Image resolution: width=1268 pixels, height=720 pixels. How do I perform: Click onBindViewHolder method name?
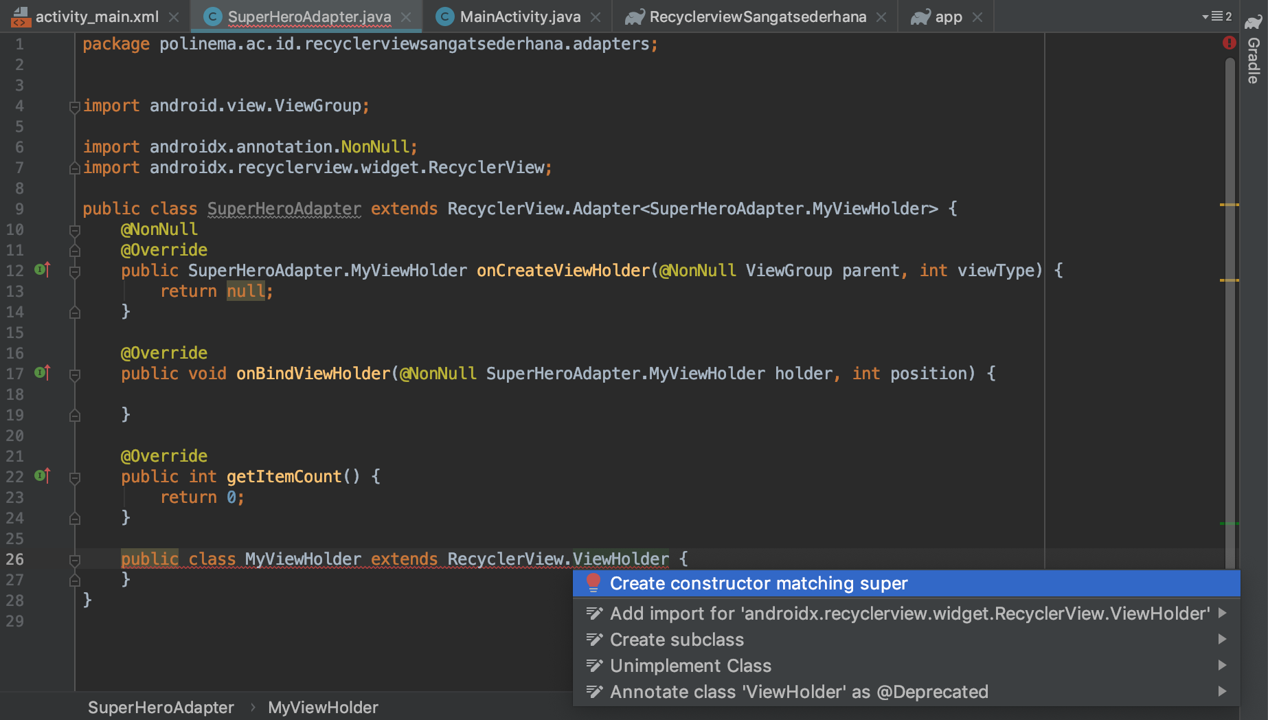(x=313, y=374)
